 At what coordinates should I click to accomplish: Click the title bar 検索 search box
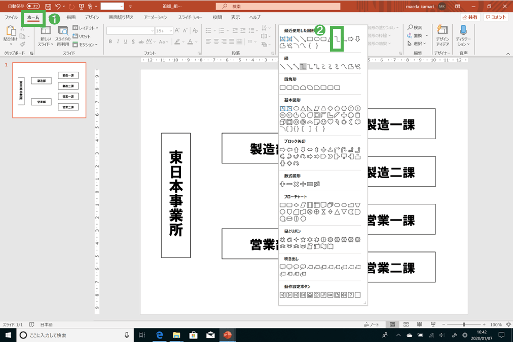click(278, 6)
